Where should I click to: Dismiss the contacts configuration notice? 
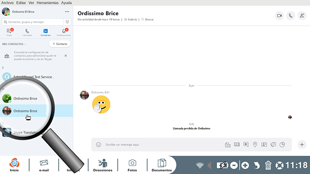coord(66,56)
